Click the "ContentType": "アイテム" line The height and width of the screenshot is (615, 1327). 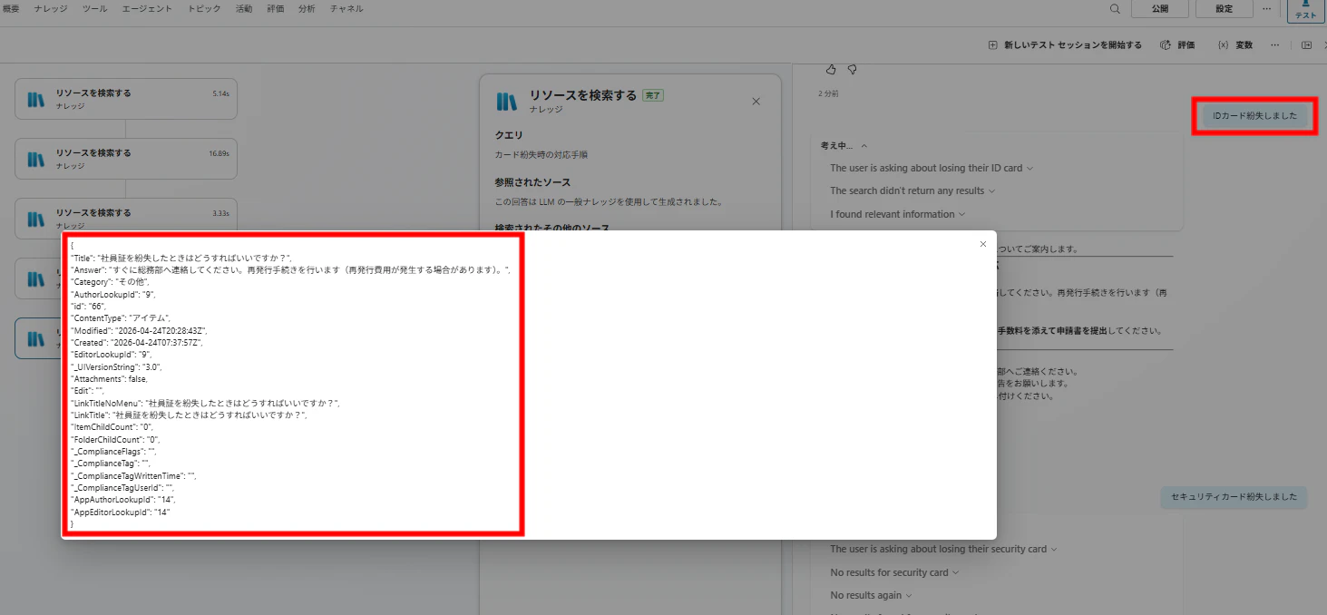coord(121,318)
